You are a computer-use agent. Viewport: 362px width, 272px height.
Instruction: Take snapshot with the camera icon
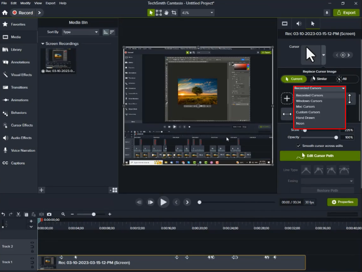(x=49, y=214)
